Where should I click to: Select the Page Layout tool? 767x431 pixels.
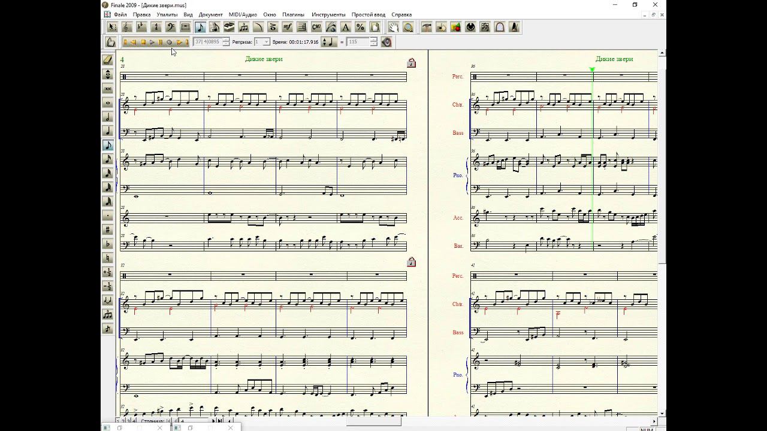click(x=375, y=27)
